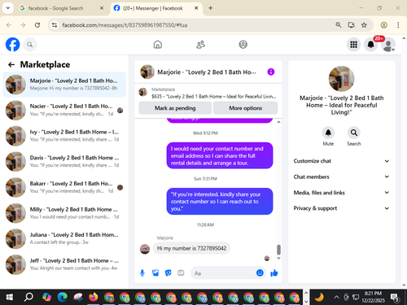Open Bakarr's conversation in the list
The width and height of the screenshot is (407, 305).
pyautogui.click(x=64, y=187)
